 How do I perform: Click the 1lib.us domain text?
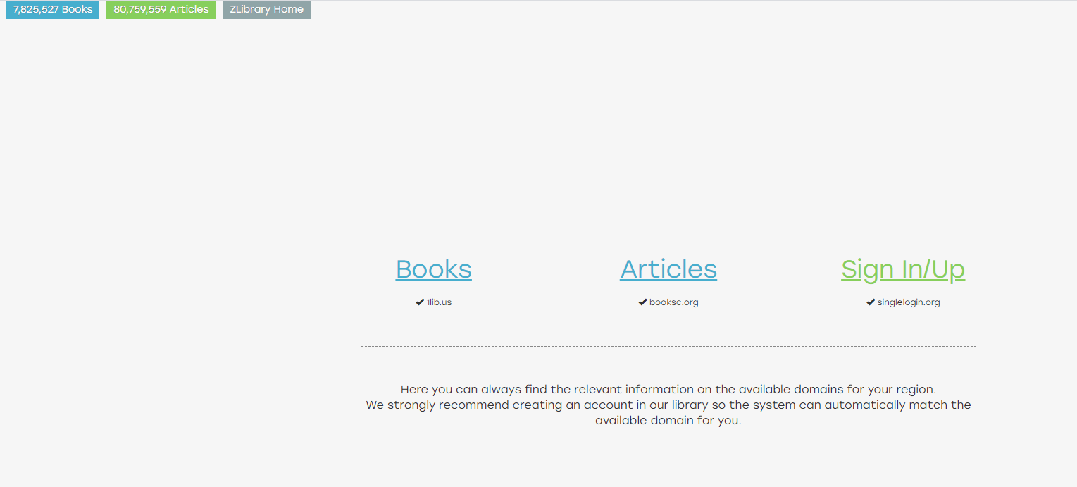point(439,302)
